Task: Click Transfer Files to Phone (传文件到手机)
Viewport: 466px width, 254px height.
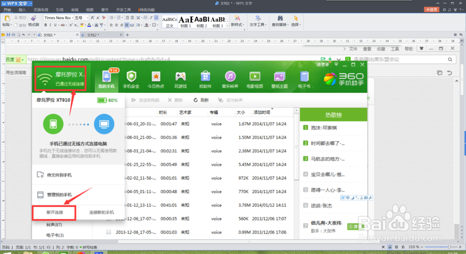Action: (55, 175)
